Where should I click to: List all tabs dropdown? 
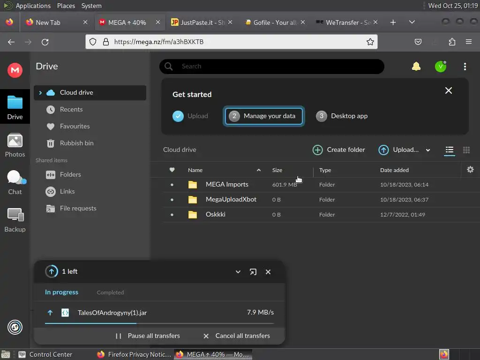click(x=412, y=22)
